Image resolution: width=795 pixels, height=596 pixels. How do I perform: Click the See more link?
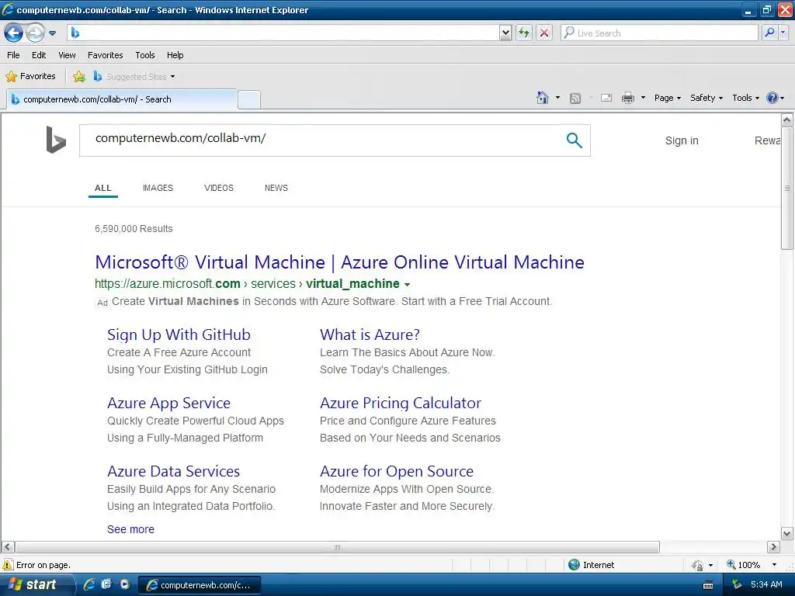point(130,529)
